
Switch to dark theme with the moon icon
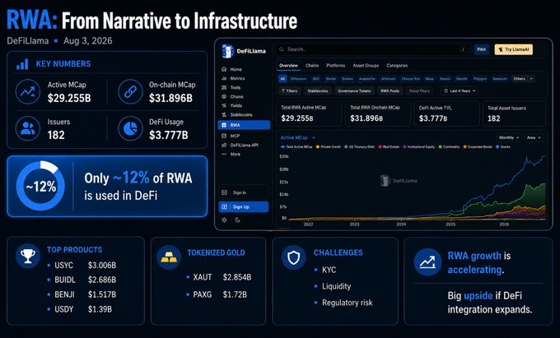(x=238, y=220)
